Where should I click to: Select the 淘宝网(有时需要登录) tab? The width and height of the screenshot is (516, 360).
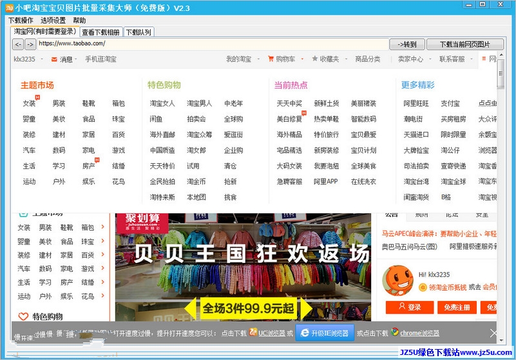pyautogui.click(x=44, y=32)
